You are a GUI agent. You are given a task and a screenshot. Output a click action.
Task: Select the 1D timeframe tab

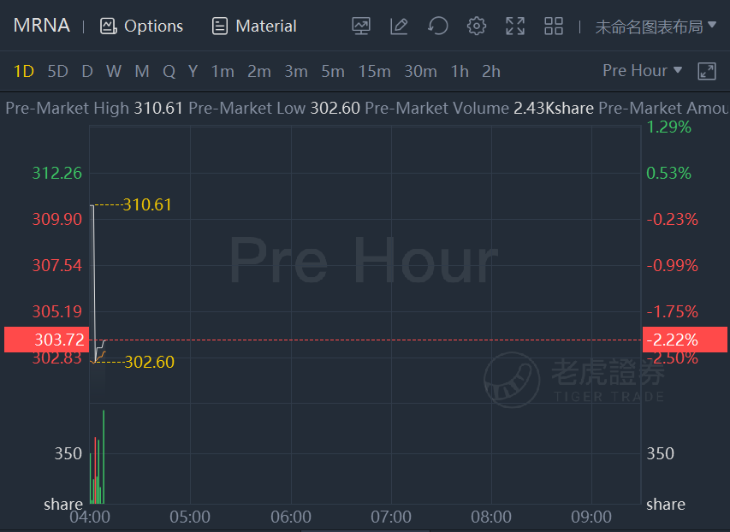pos(24,72)
